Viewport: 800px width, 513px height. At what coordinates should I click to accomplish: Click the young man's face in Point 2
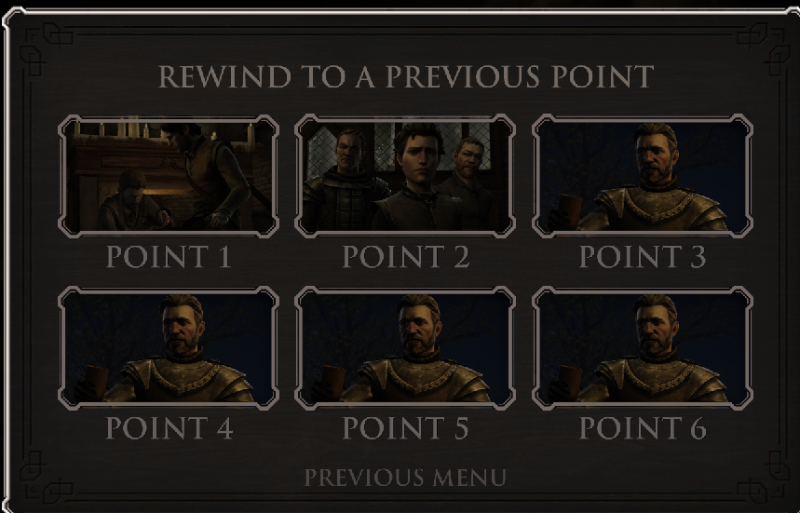(417, 157)
